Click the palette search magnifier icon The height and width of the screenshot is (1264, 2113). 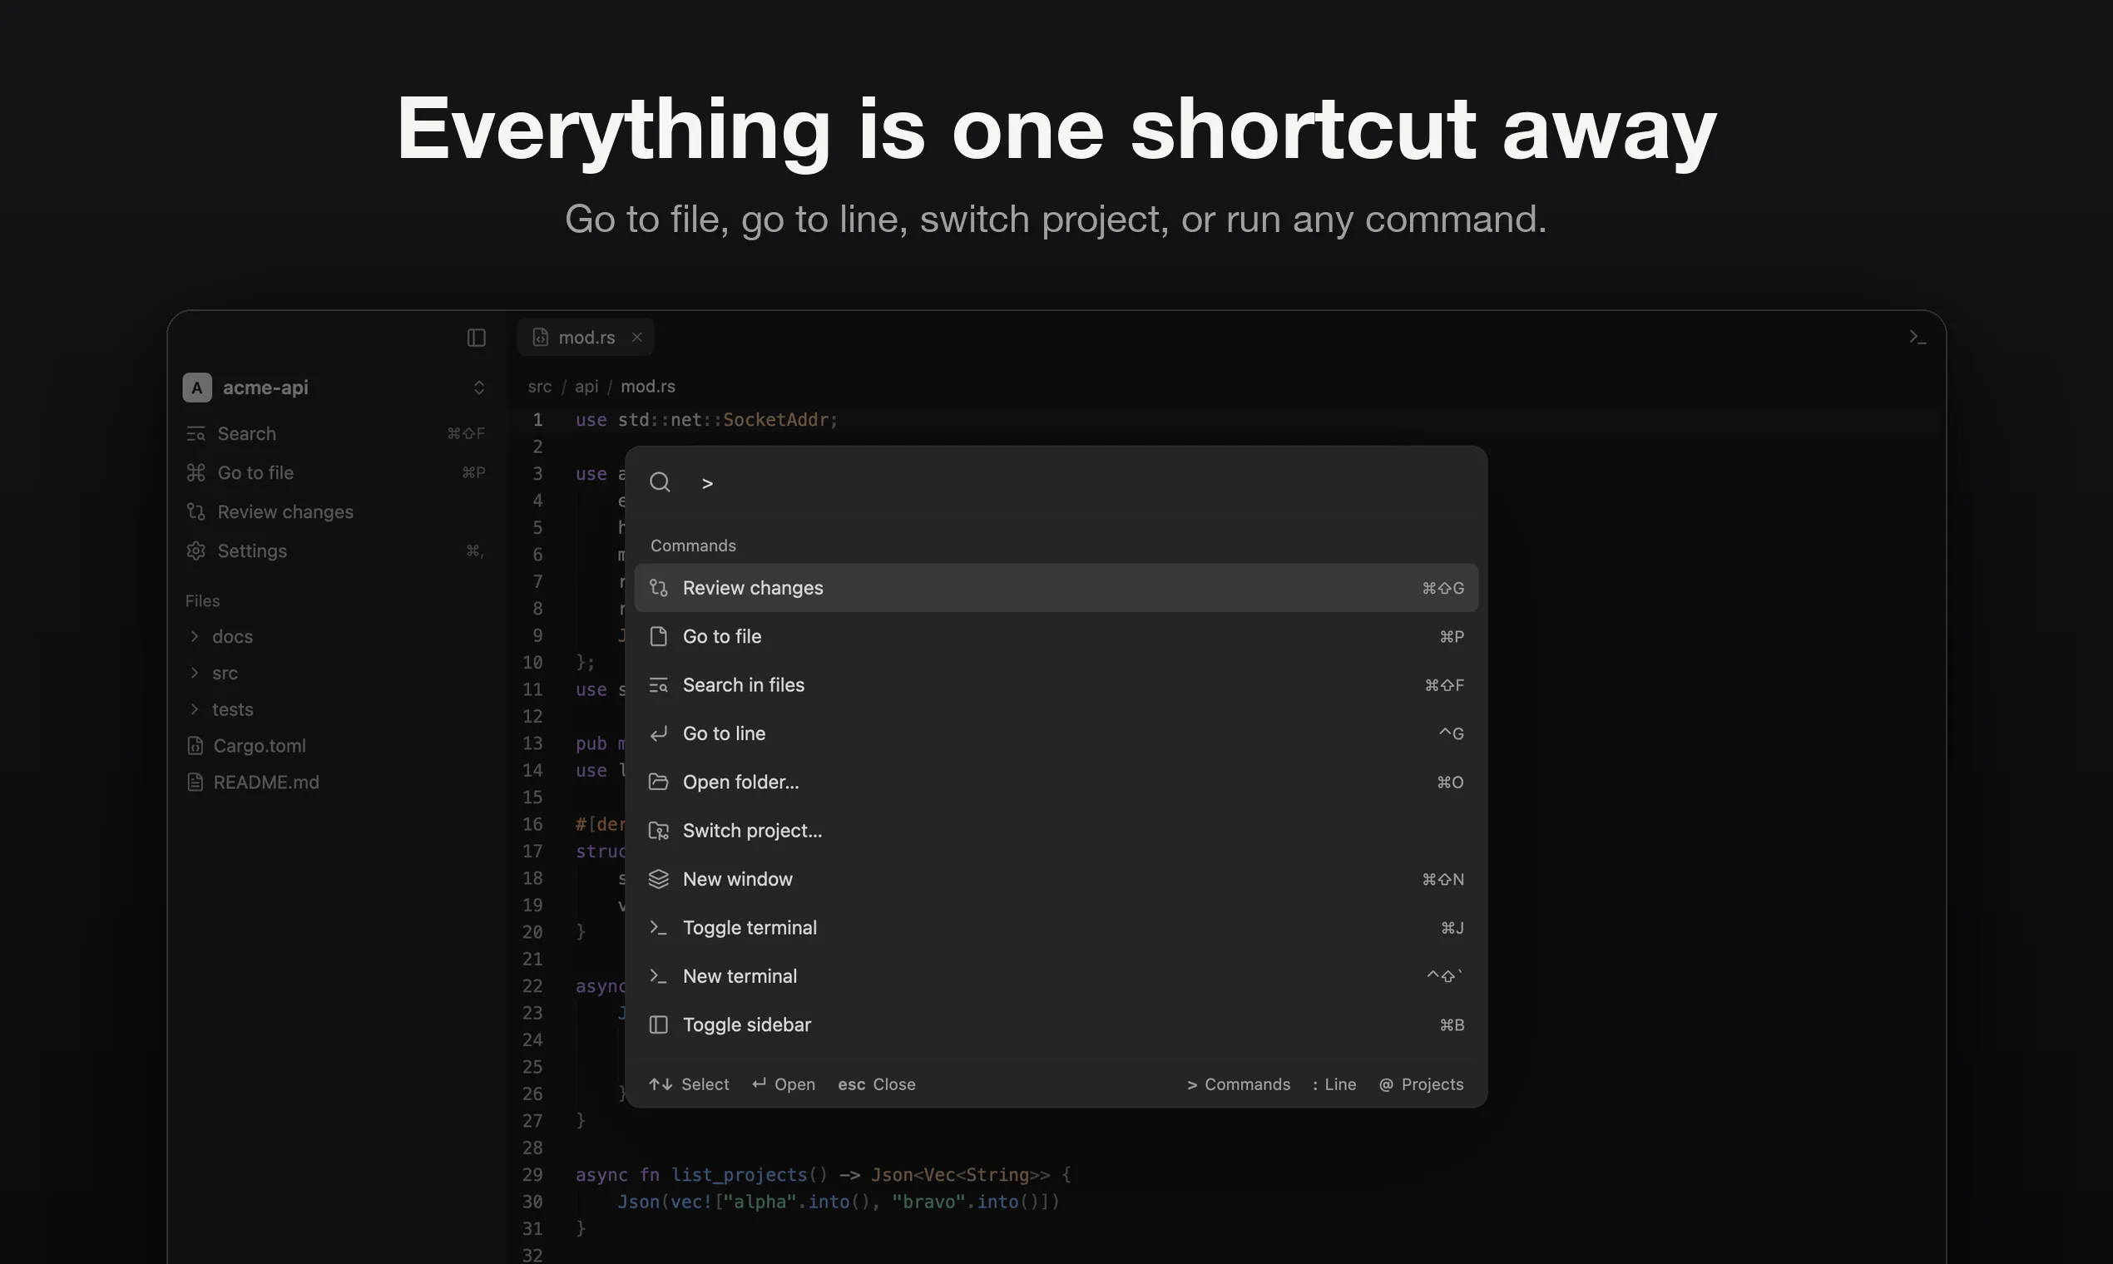[660, 483]
